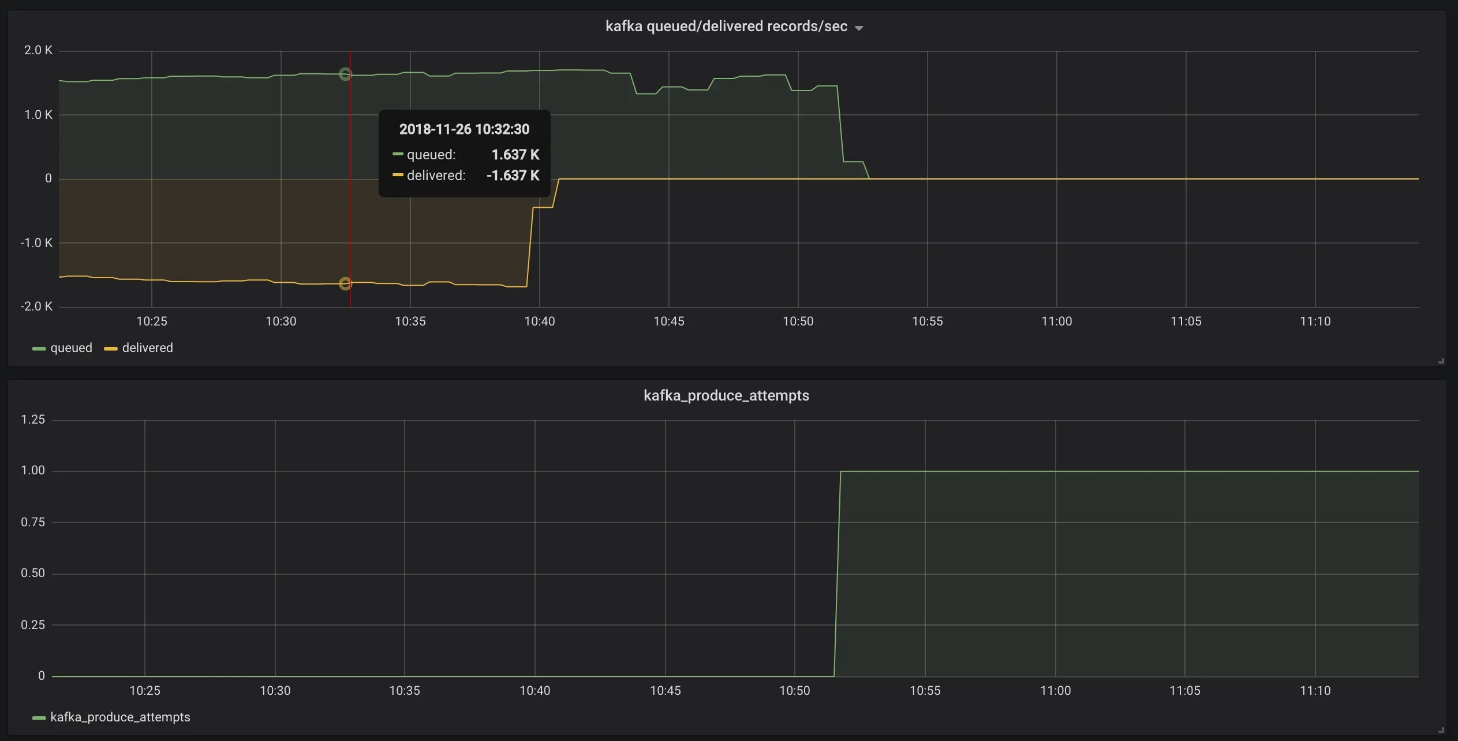Click the kafka queued/delivered records/sec panel title
This screenshot has height=741, width=1458.
click(x=726, y=27)
